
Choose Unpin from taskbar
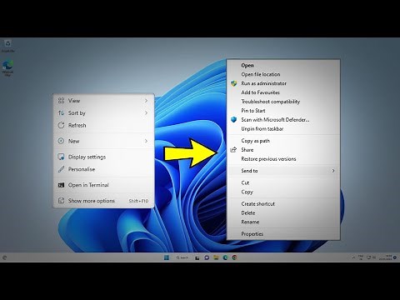(283, 129)
